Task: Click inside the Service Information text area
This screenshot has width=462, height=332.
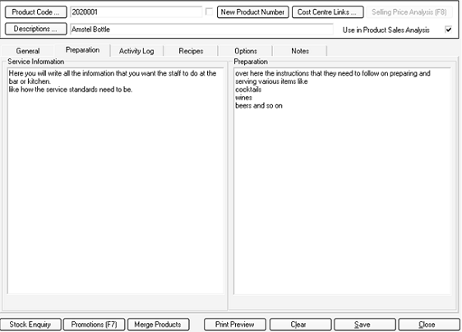Action: click(115, 181)
